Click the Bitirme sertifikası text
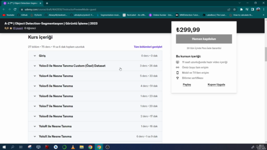The width and height of the screenshot is (267, 150). 193,78
